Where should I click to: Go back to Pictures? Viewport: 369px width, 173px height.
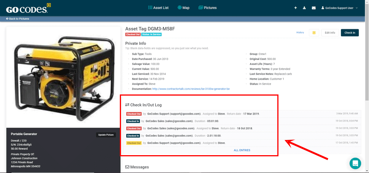tap(17, 19)
